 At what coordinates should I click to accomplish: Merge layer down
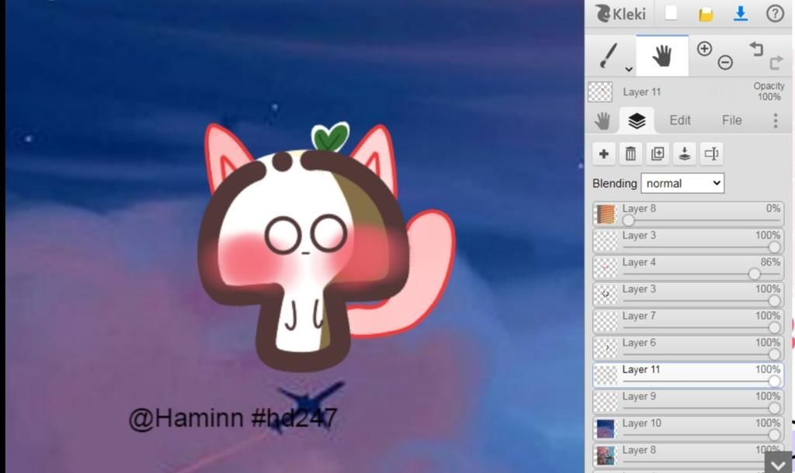[685, 154]
